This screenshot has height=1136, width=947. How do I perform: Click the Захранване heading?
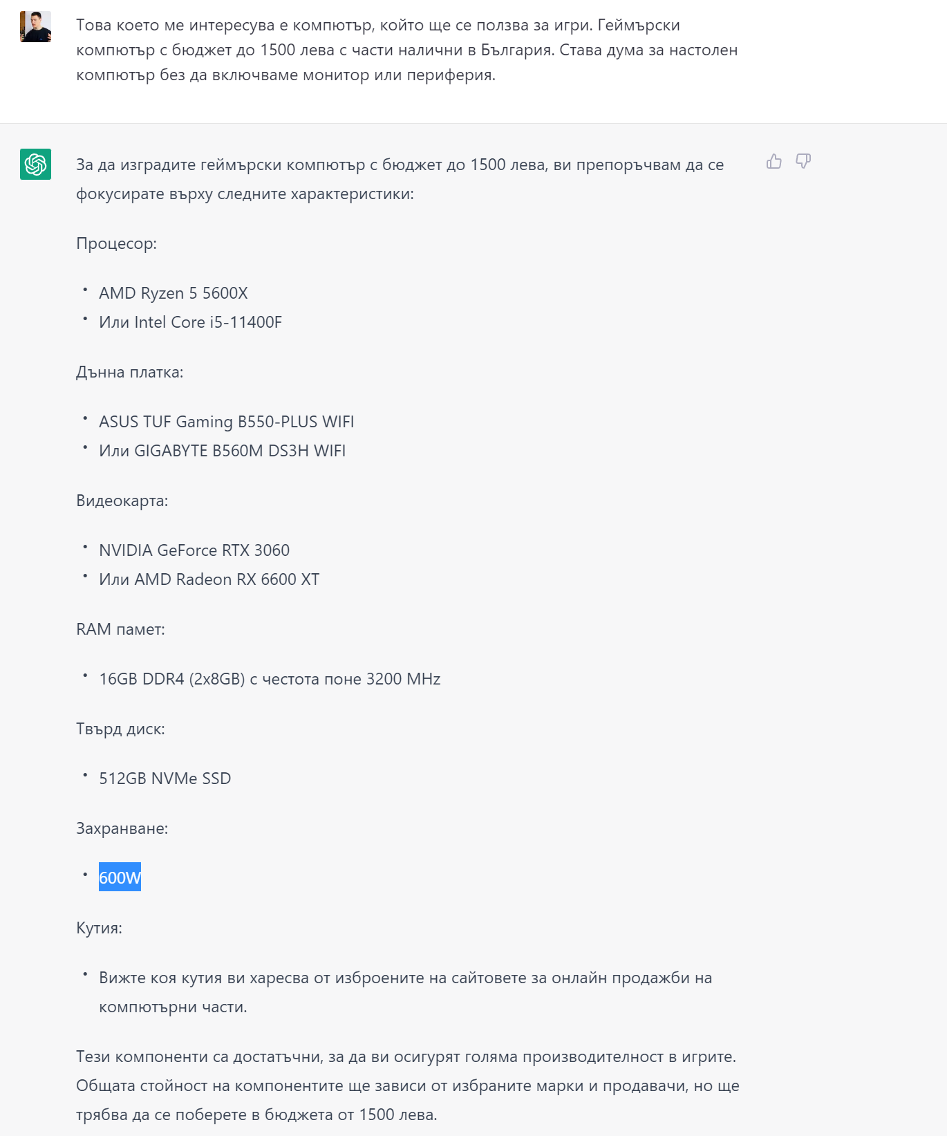122,828
